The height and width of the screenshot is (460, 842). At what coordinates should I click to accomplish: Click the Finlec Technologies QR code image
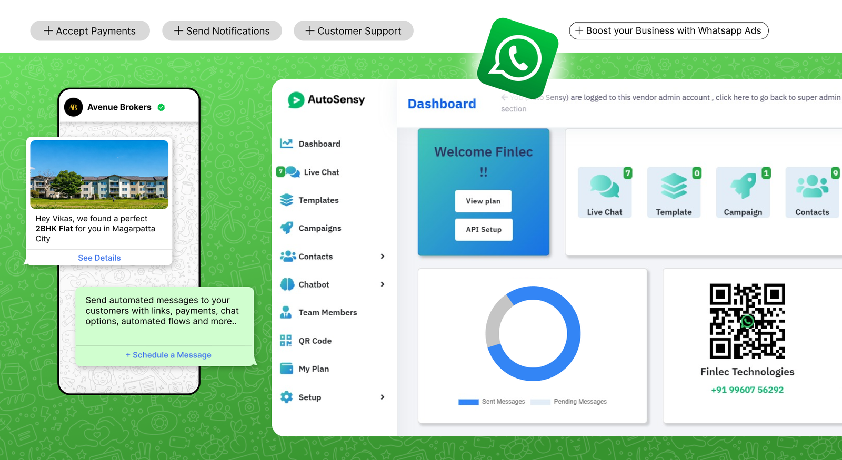[x=747, y=321]
